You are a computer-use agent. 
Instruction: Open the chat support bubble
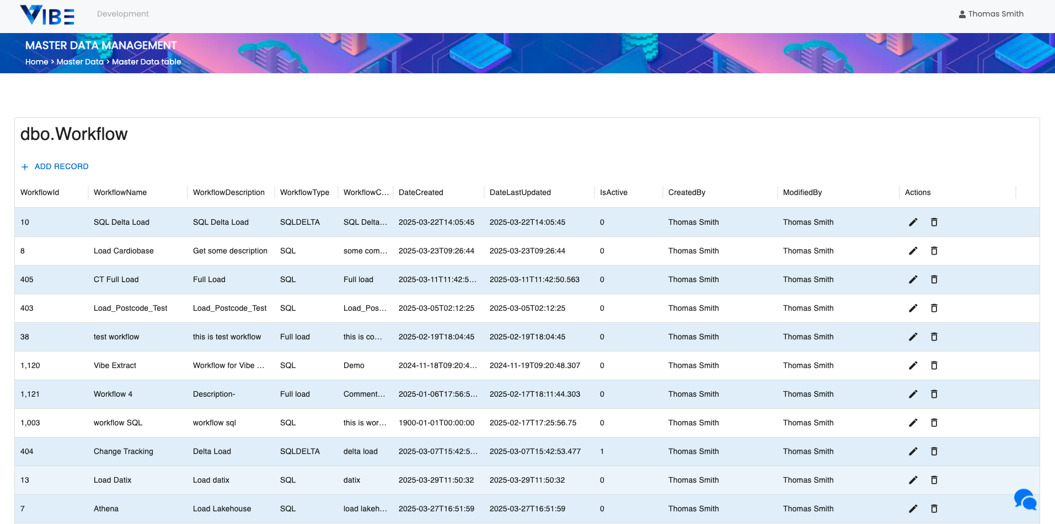click(x=1025, y=500)
